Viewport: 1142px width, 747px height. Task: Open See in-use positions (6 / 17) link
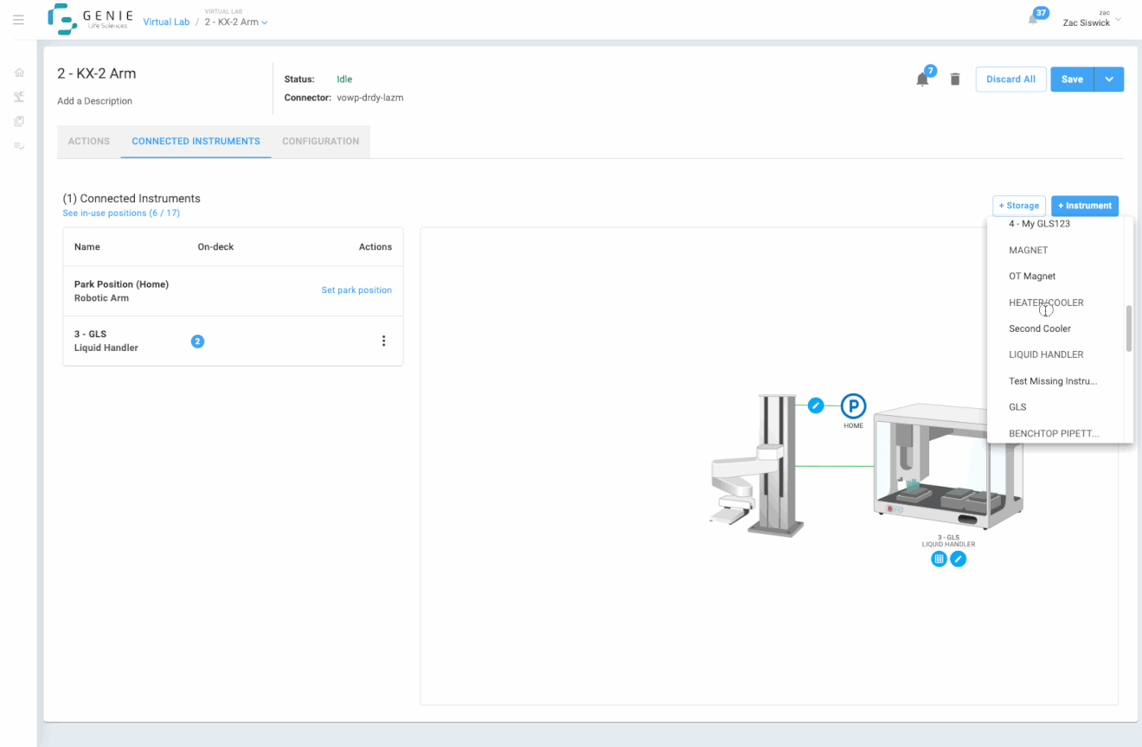pos(121,213)
